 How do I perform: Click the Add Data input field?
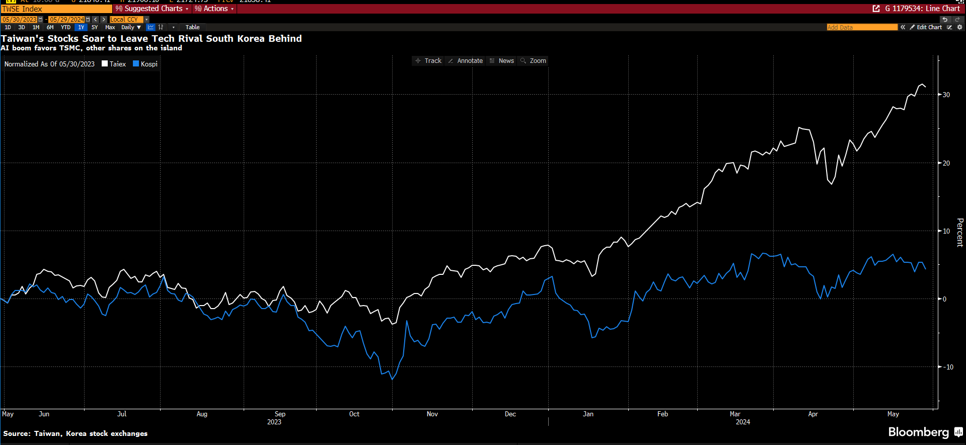862,27
